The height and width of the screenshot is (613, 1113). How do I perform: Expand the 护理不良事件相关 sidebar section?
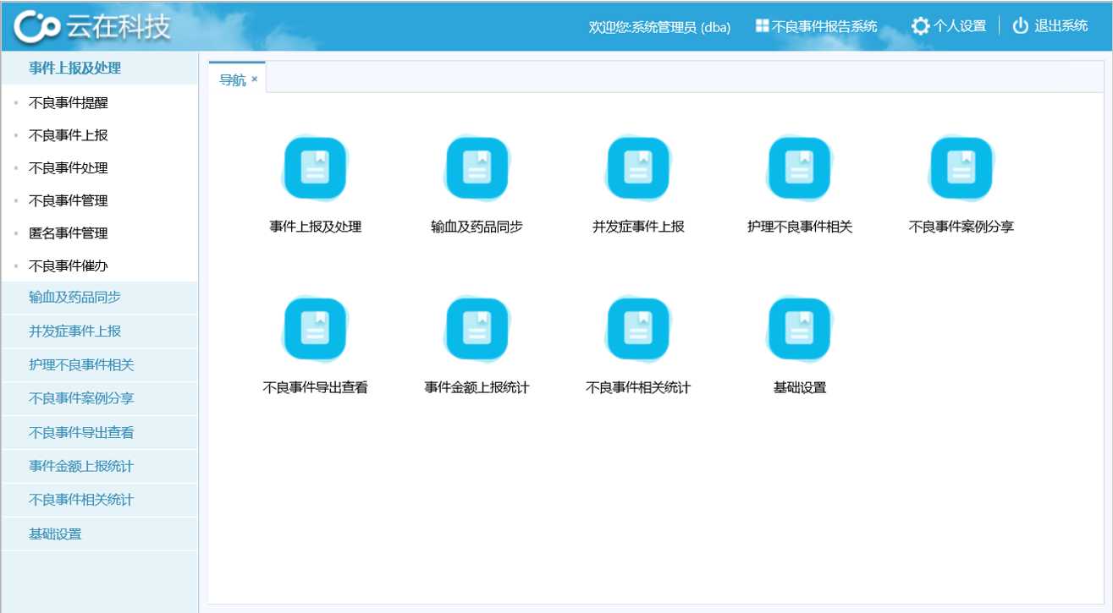(81, 365)
